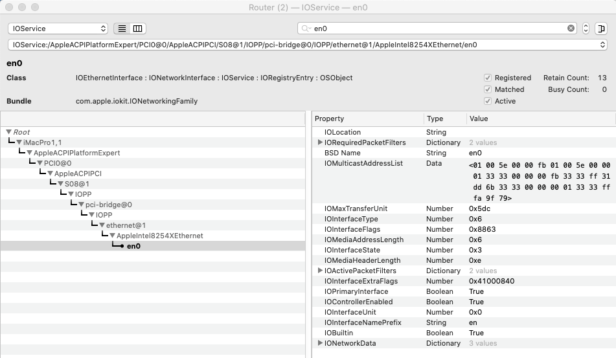616x358 pixels.
Task: Collapse the PCI0@0 node
Action: tap(40, 163)
